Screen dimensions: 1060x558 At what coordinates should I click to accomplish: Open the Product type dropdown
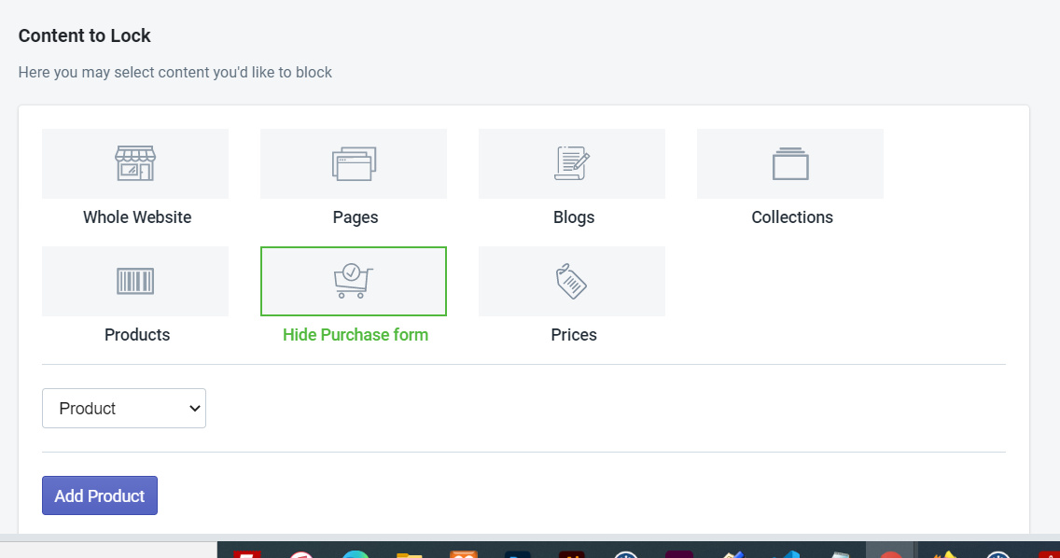pos(124,409)
